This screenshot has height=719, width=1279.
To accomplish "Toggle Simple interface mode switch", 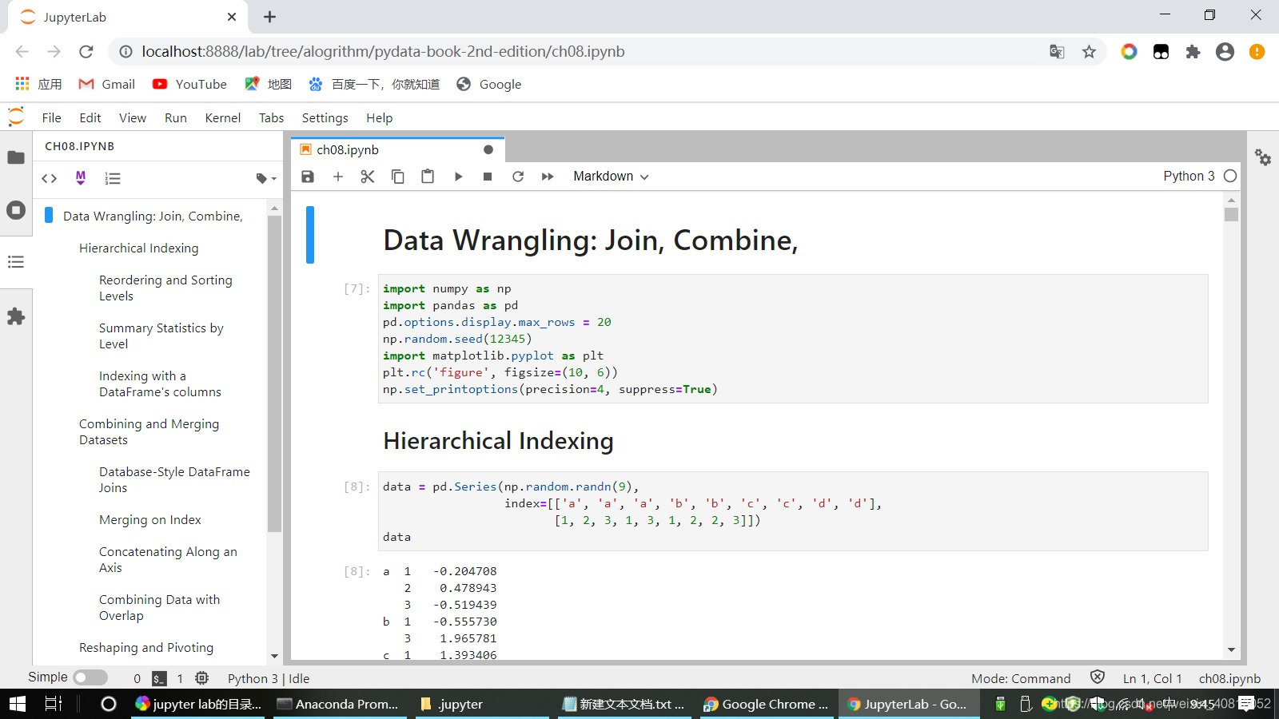I will [x=90, y=677].
